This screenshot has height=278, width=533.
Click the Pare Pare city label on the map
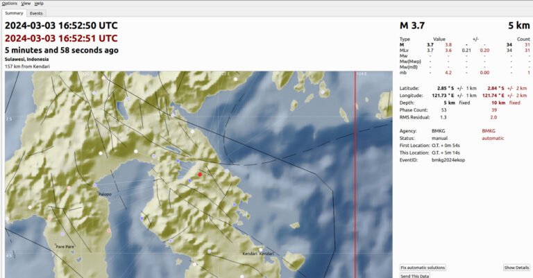65,247
